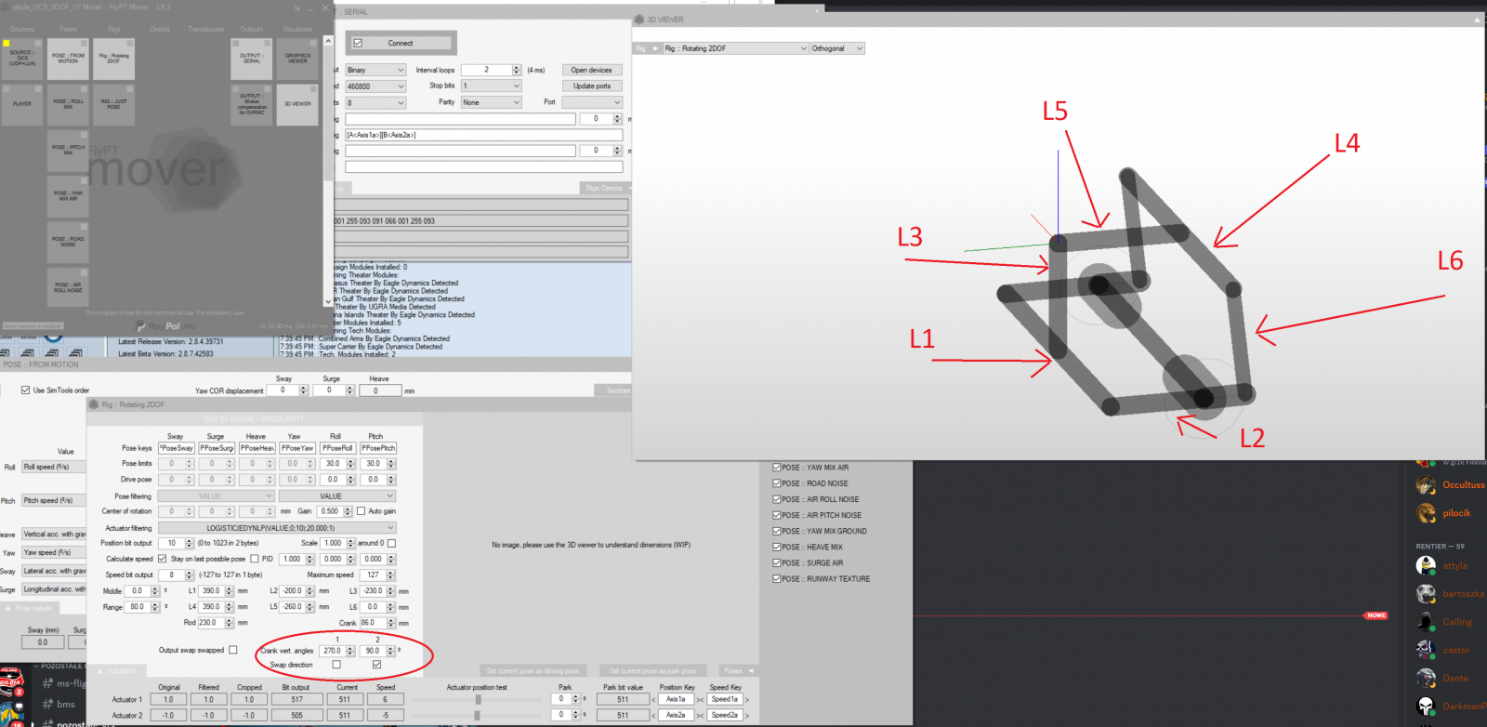
Task: Open the Stop bits dropdown
Action: 491,86
